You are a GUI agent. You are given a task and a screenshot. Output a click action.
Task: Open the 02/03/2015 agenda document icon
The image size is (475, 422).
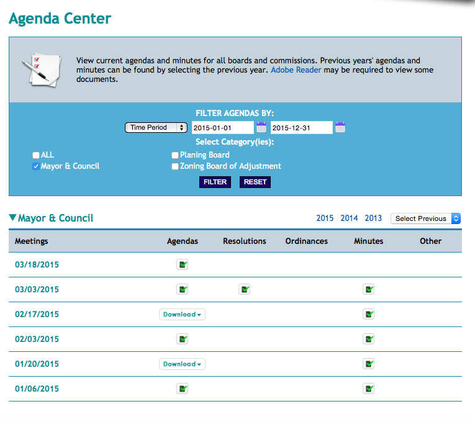click(183, 339)
